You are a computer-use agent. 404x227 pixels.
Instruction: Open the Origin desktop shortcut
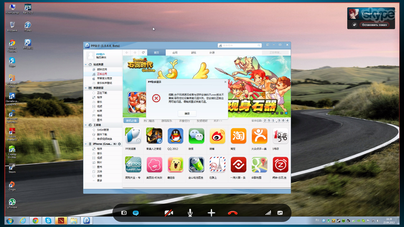coord(12,186)
